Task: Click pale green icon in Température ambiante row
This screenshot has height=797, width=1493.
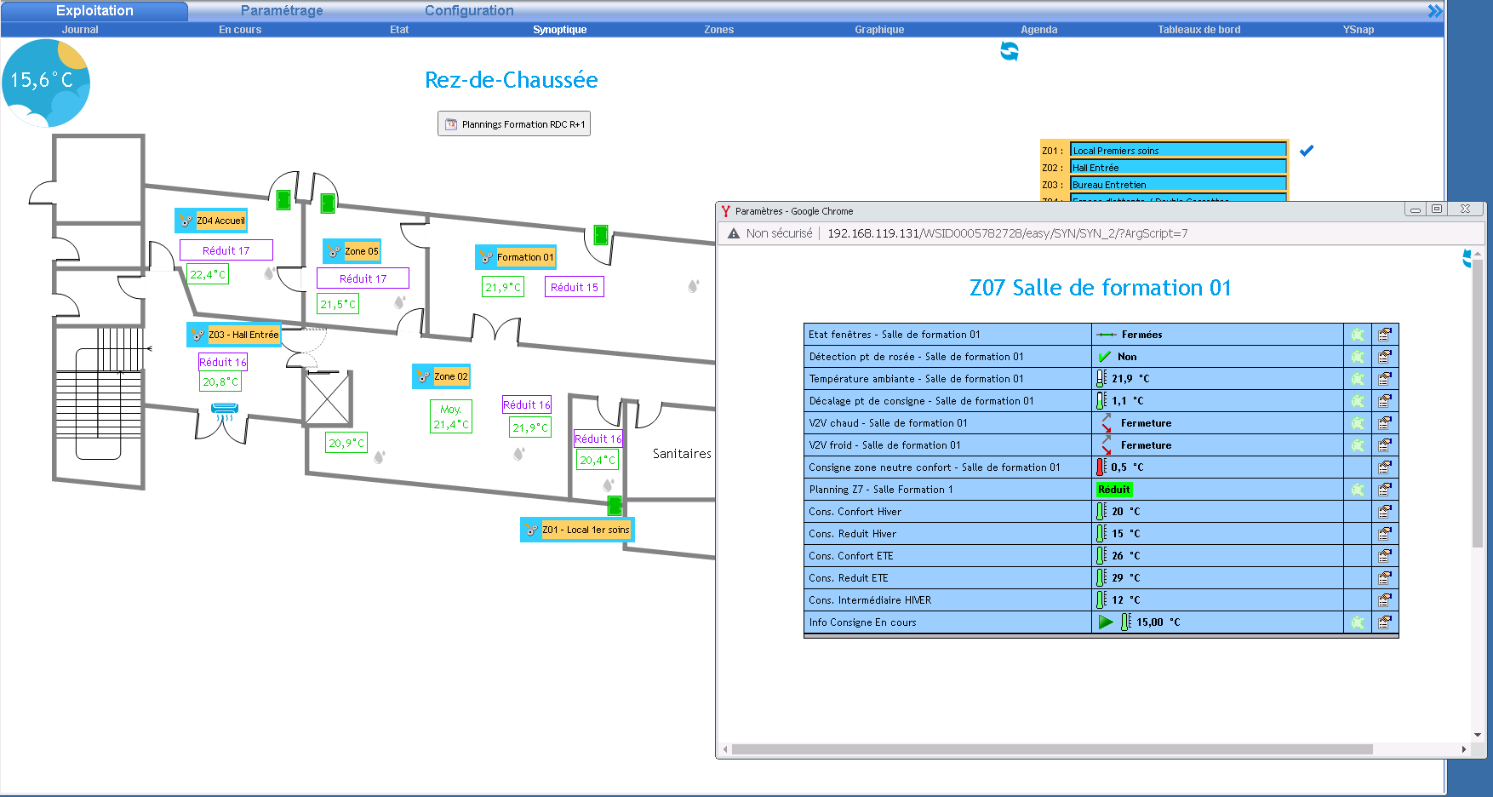Action: [x=1358, y=379]
